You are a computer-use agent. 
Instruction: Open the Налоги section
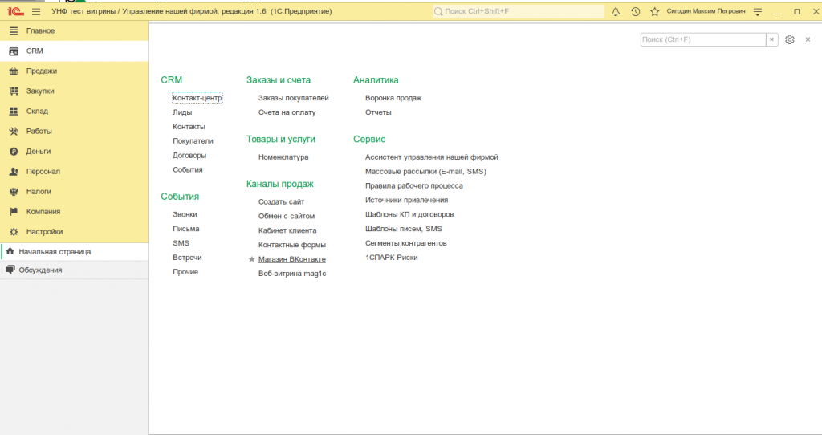click(74, 191)
